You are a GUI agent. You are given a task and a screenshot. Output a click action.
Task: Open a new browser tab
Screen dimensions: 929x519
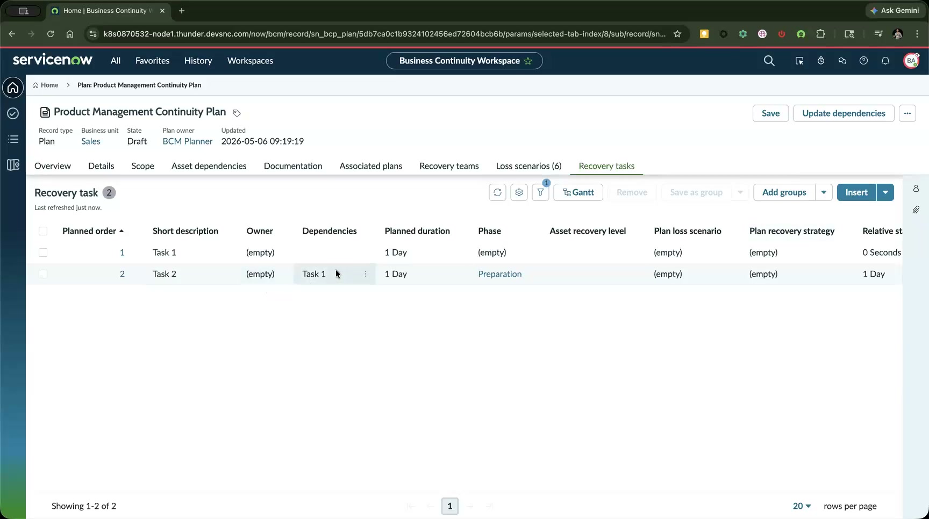(182, 11)
